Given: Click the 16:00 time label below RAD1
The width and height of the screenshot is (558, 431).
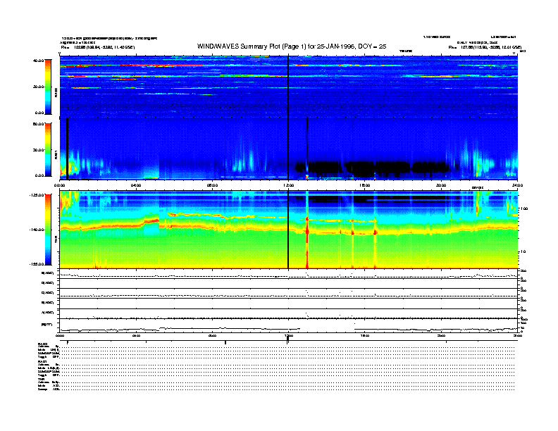Looking at the screenshot, I should click(x=364, y=185).
